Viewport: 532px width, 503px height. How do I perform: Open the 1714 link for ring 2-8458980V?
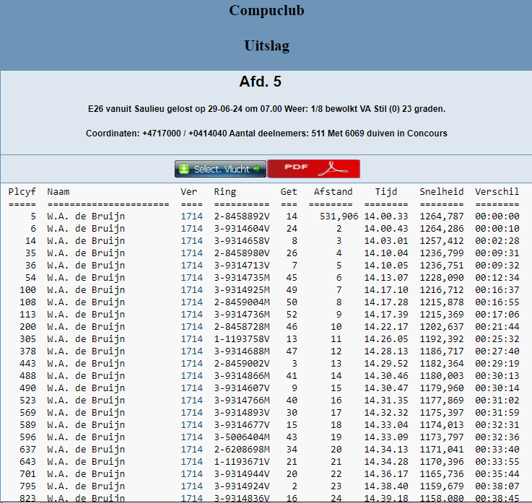coord(191,253)
